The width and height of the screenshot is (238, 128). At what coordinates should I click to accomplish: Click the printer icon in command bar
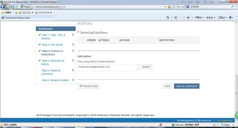coord(188,17)
